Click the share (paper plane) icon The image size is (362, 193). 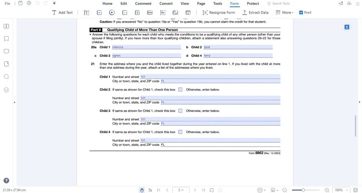(341, 3)
